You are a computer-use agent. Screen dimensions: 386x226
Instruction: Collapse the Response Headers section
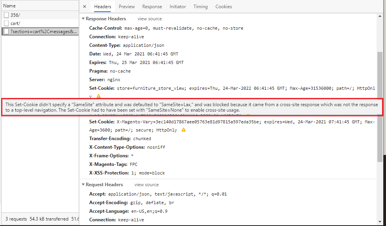pos(83,18)
